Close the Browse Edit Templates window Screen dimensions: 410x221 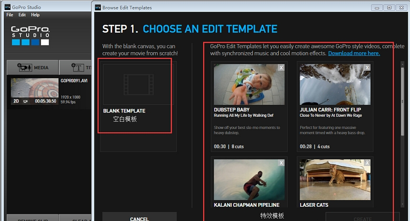pos(401,8)
